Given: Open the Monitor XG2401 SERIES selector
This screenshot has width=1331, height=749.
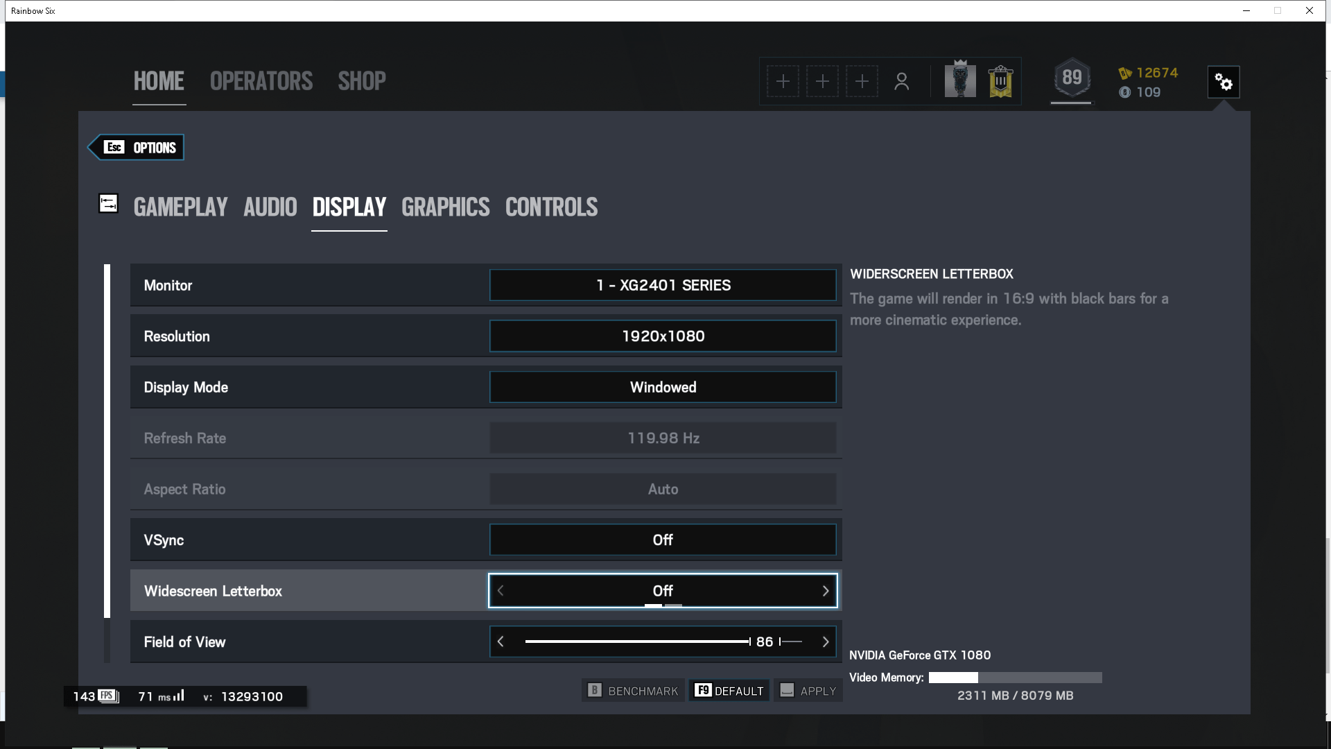Looking at the screenshot, I should [663, 285].
